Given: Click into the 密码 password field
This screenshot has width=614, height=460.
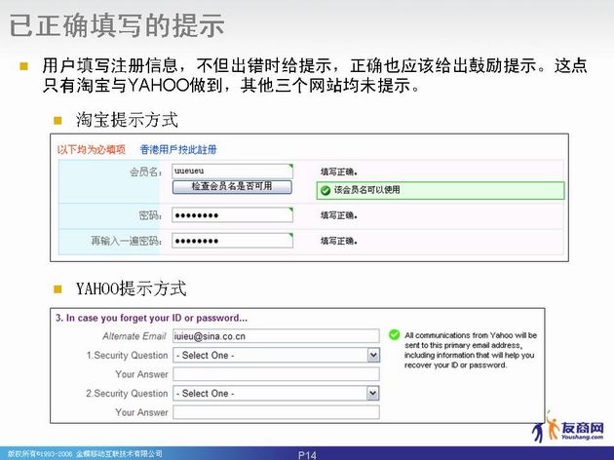Looking at the screenshot, I should pos(232,214).
